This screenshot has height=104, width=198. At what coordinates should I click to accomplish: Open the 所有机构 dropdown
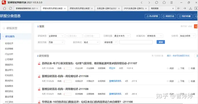155,36
